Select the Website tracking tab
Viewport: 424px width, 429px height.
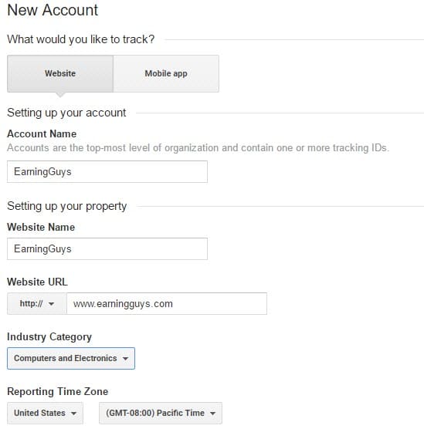point(60,73)
